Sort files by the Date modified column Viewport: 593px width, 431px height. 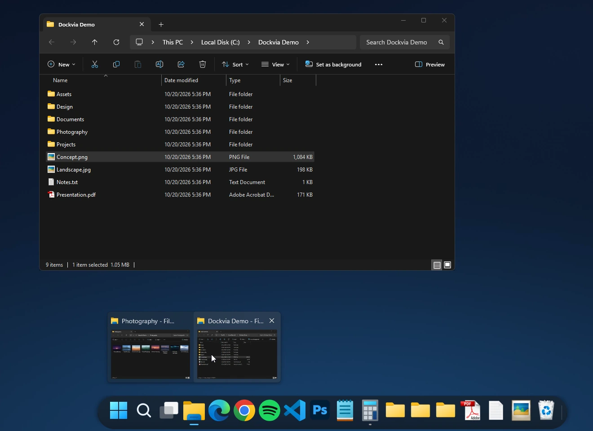(194, 80)
